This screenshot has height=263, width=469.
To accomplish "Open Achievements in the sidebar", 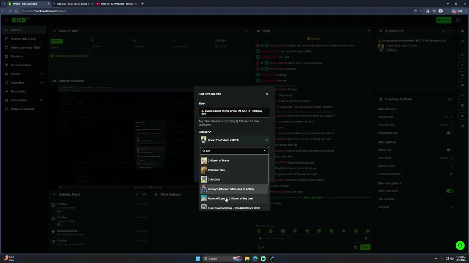I will point(24,65).
